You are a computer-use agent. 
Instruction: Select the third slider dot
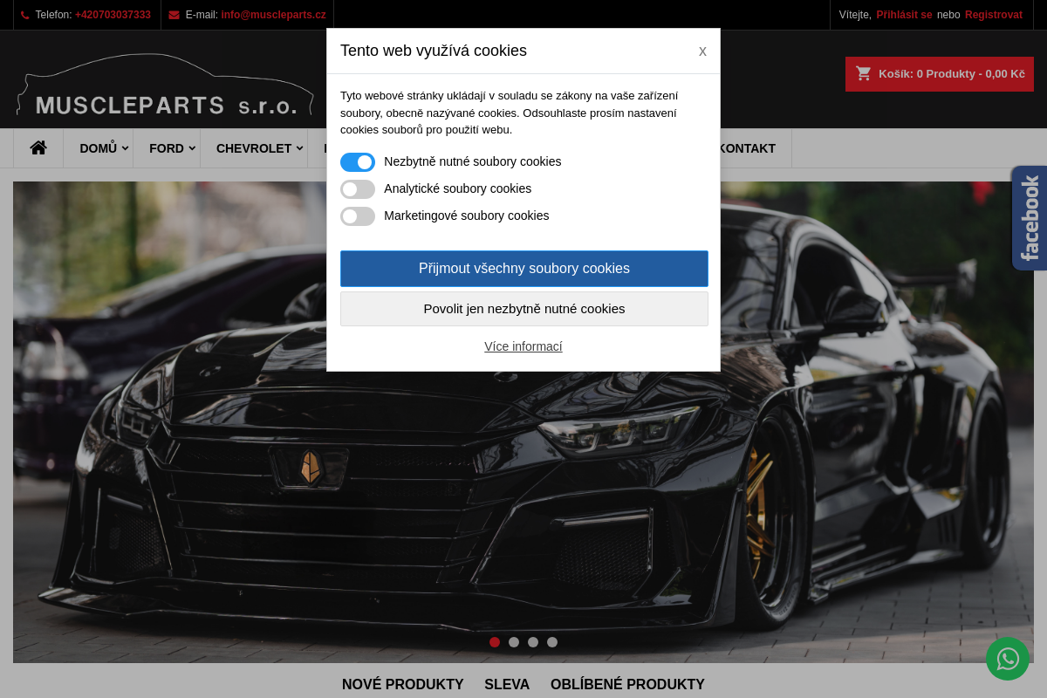coord(533,642)
